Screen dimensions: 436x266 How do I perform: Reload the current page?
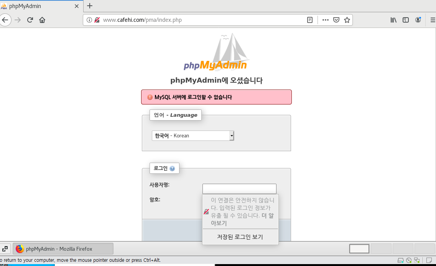click(30, 20)
